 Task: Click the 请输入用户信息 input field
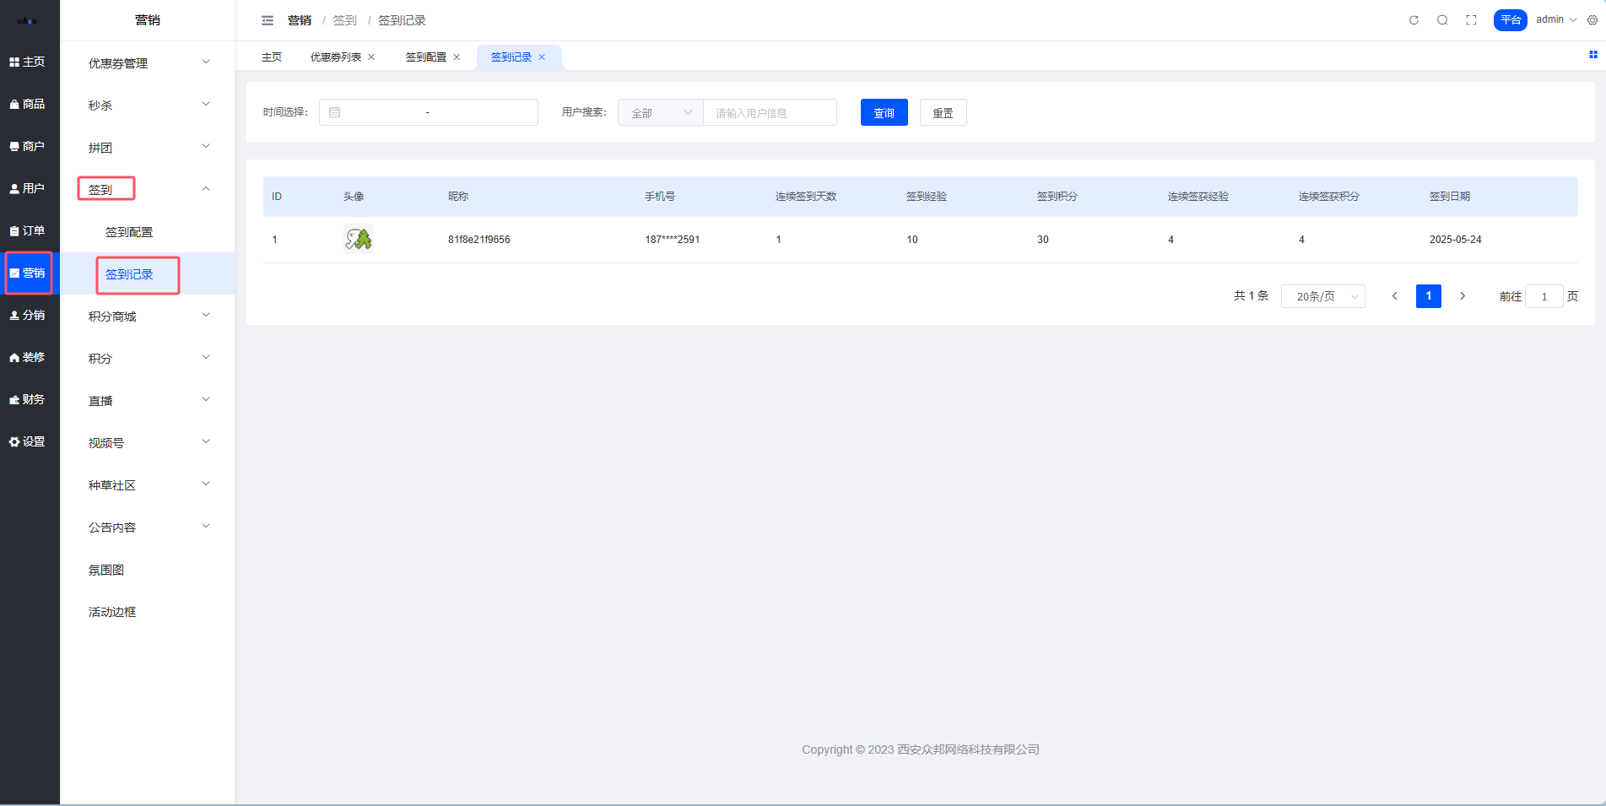tap(770, 112)
